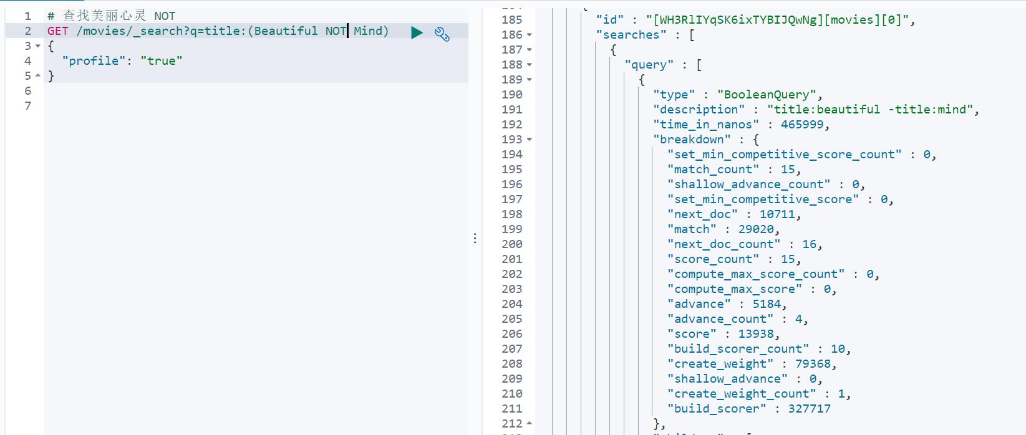Collapse the object fold arrow at line 187
Screen dimensions: 1026x435
530,50
